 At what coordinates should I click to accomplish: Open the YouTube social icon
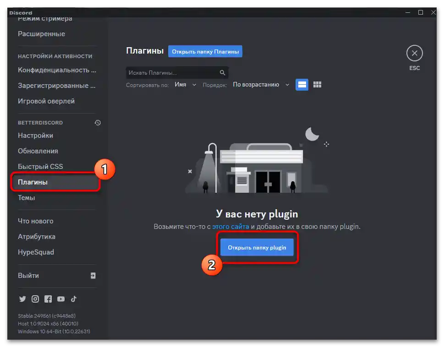tap(61, 298)
